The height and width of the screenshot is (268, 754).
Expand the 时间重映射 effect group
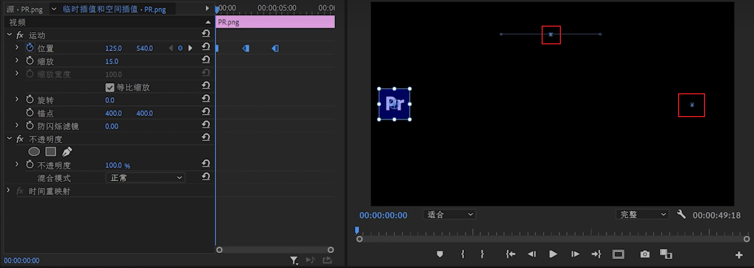(8, 191)
